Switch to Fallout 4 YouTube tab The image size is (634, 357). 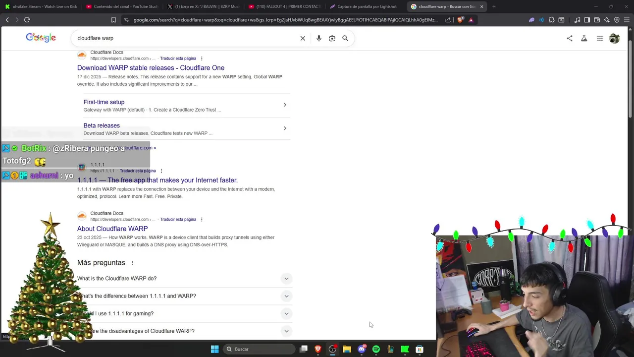click(284, 6)
